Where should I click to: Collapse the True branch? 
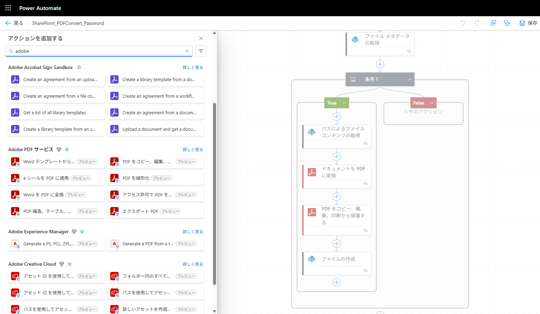(344, 103)
